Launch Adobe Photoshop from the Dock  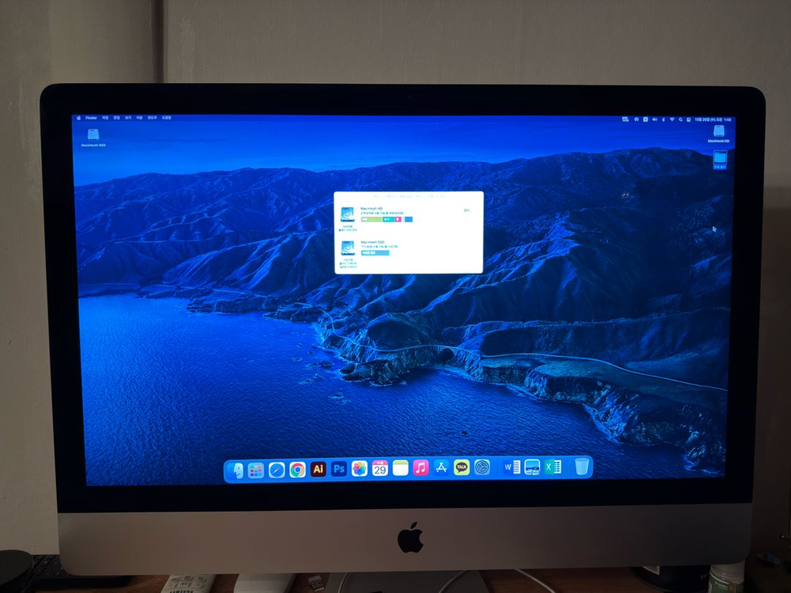point(339,469)
